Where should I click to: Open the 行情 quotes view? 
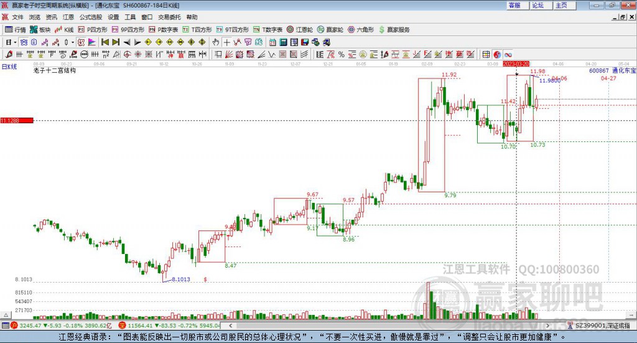[x=15, y=30]
